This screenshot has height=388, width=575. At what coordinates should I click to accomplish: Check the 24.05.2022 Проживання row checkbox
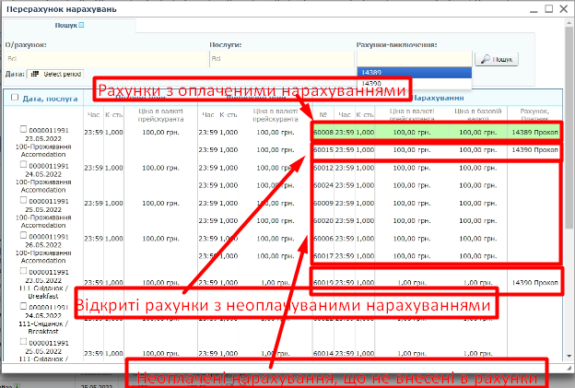click(x=24, y=165)
